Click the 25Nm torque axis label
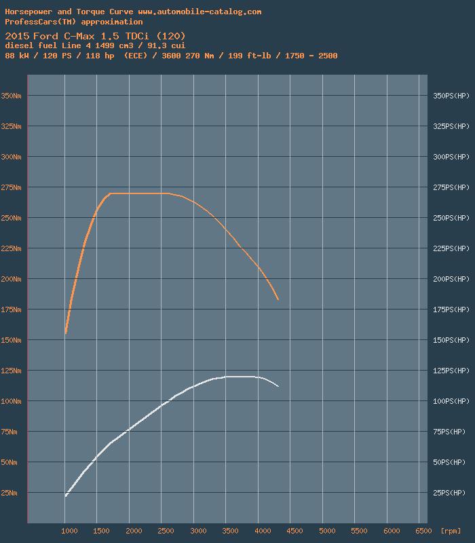475x543 pixels. 9,493
